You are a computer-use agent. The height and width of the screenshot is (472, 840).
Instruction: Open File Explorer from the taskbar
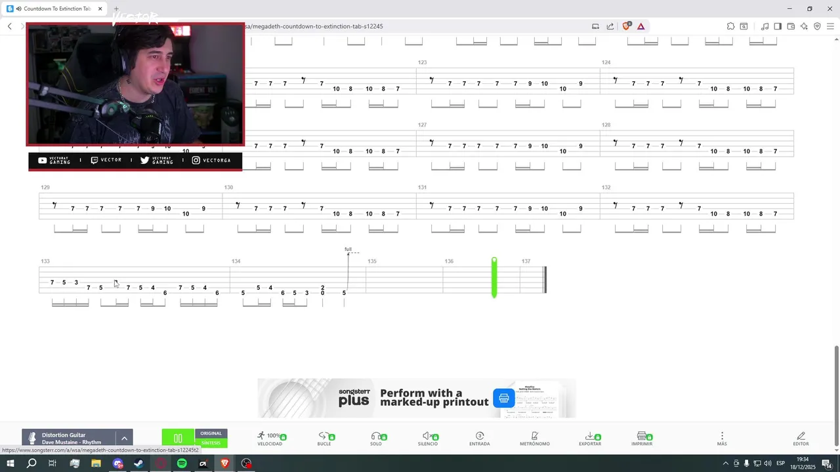(x=96, y=463)
